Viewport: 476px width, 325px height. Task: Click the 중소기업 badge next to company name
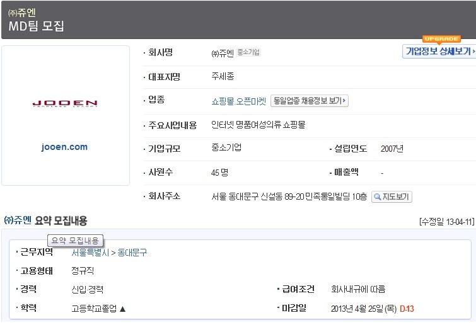pyautogui.click(x=248, y=52)
